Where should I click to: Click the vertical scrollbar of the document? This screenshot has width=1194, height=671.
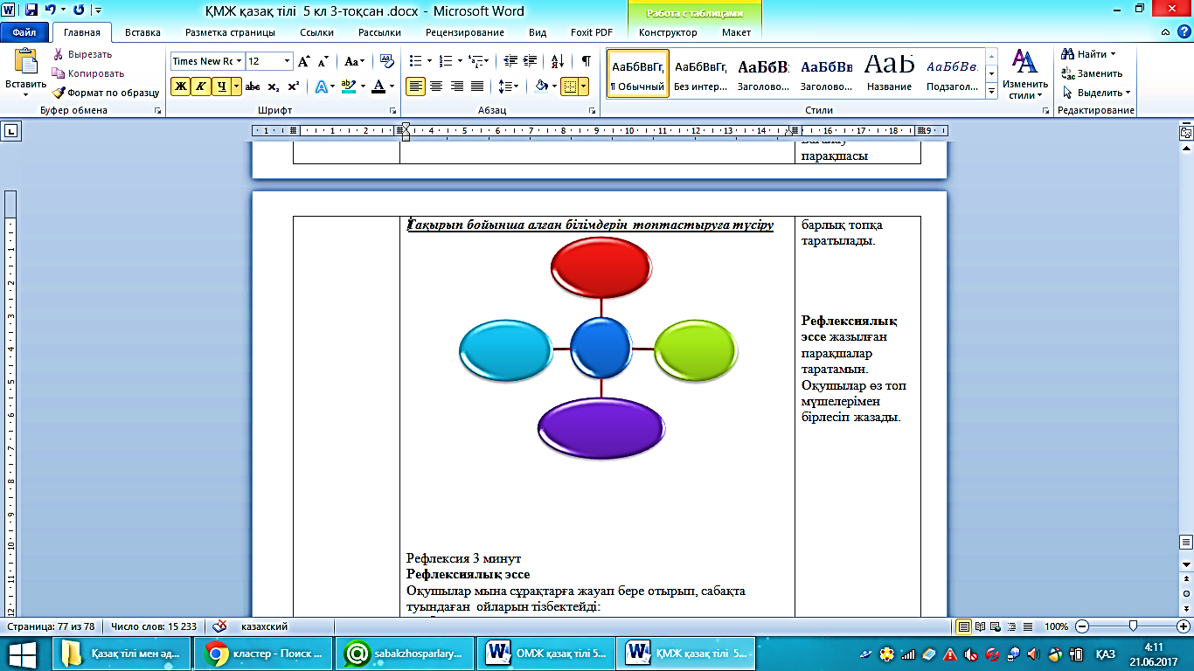[1186, 353]
